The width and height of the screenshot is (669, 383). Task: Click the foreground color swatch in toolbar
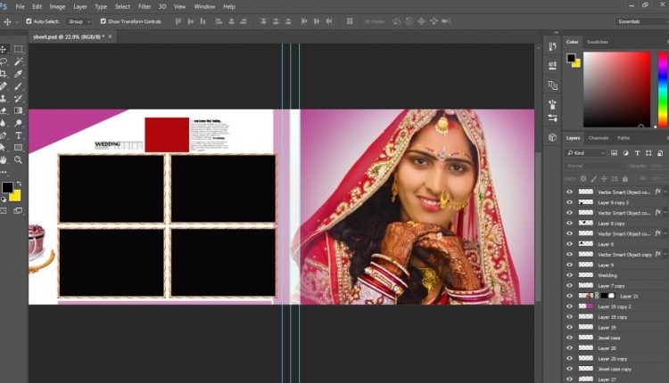coord(7,187)
